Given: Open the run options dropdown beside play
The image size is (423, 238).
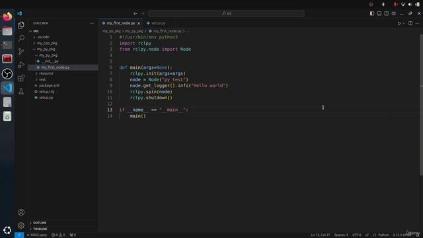Looking at the screenshot, I should [x=404, y=24].
